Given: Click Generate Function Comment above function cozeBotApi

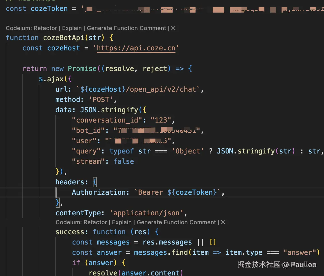Looking at the screenshot, I should coord(126,28).
